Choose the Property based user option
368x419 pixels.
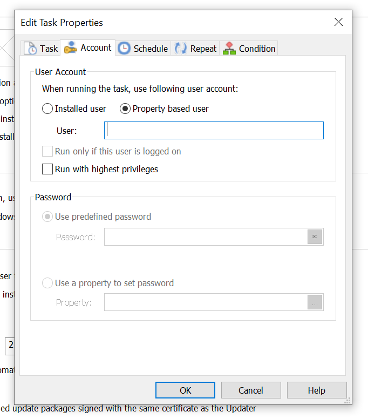coord(125,109)
